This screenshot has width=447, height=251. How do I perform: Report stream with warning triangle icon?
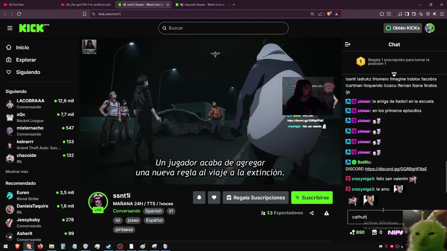[x=327, y=213]
